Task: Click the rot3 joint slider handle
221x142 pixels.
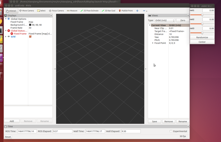Action: 202,33
